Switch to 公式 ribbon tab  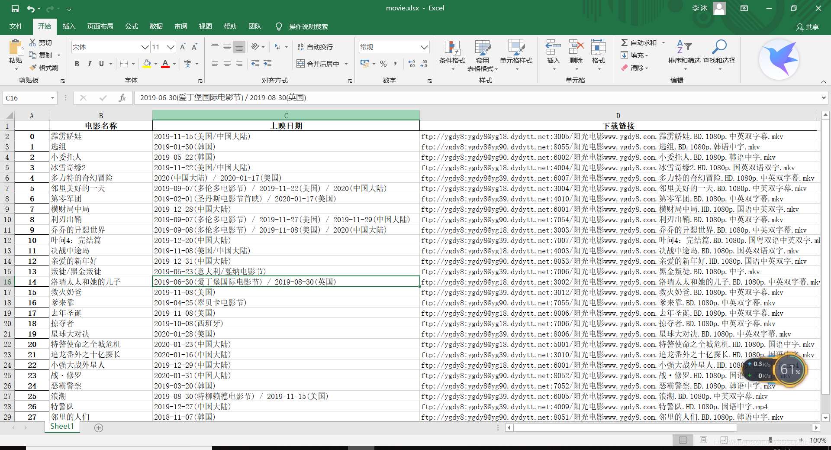pyautogui.click(x=131, y=26)
